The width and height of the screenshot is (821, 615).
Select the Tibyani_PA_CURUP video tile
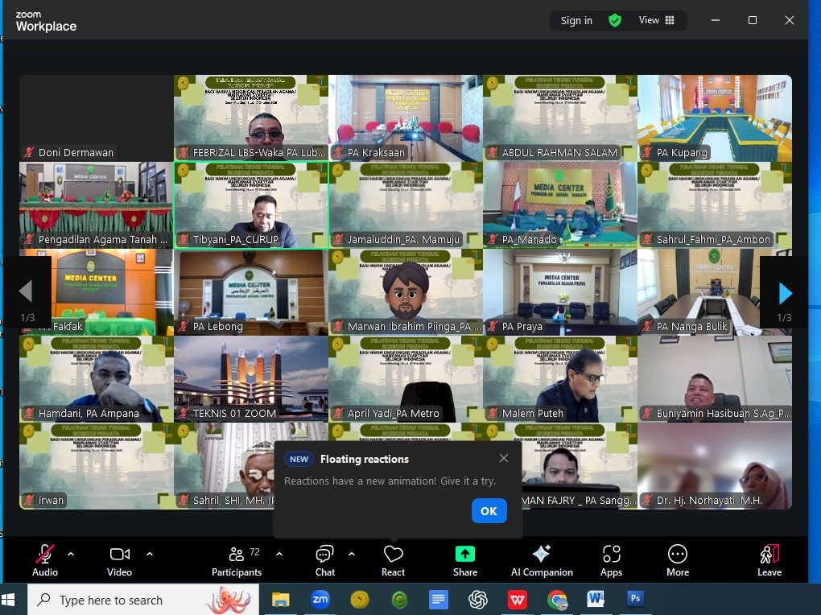coord(251,205)
